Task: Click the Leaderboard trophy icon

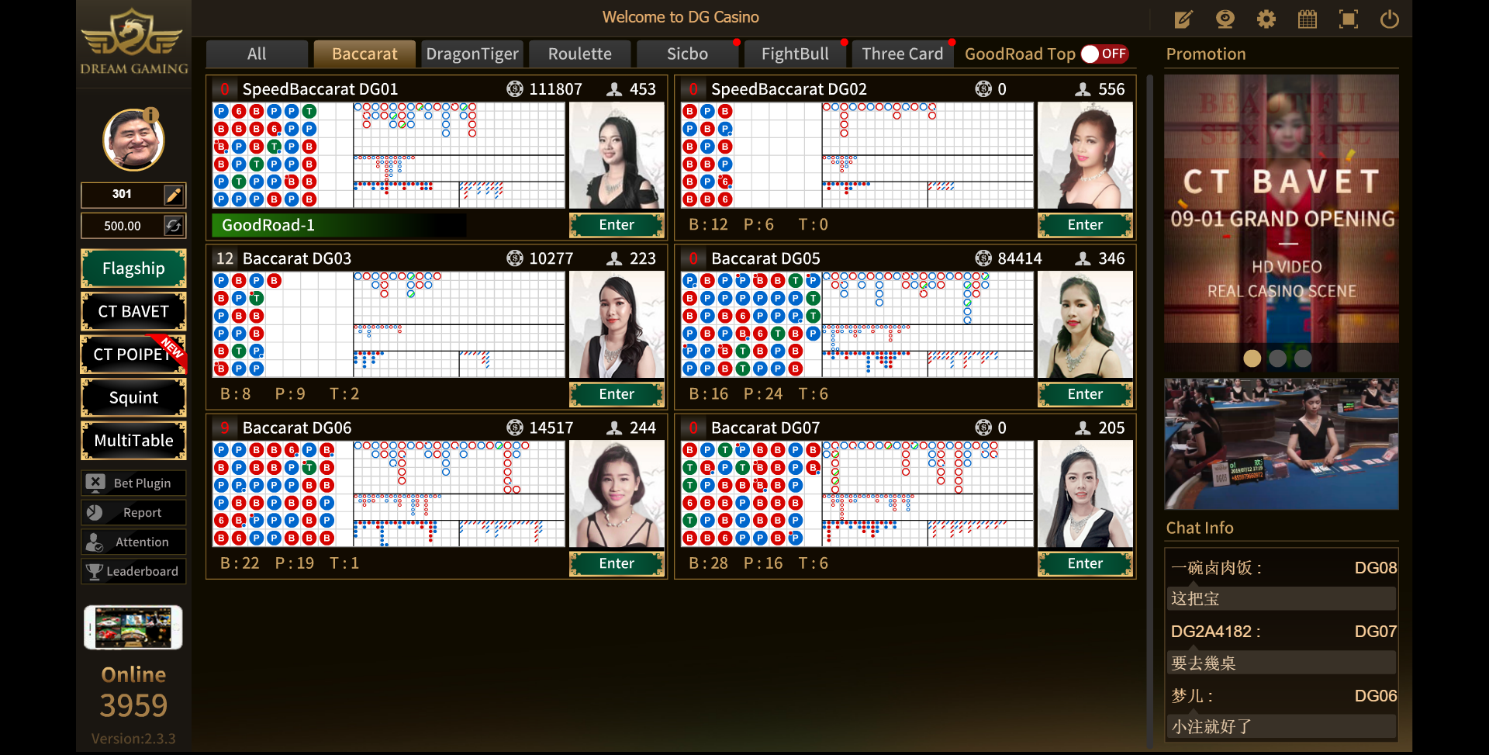Action: 95,571
